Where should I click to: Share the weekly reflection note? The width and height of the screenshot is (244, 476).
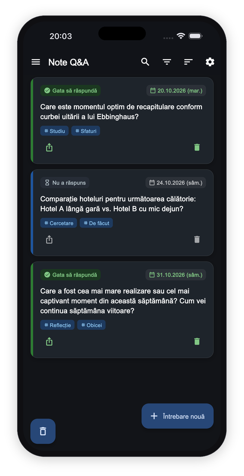pyautogui.click(x=49, y=342)
